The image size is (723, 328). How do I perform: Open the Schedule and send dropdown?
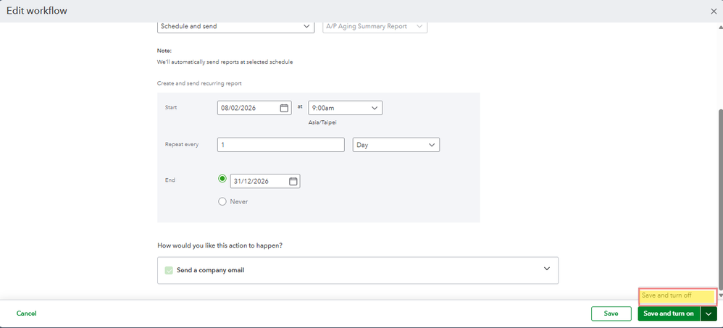(235, 27)
